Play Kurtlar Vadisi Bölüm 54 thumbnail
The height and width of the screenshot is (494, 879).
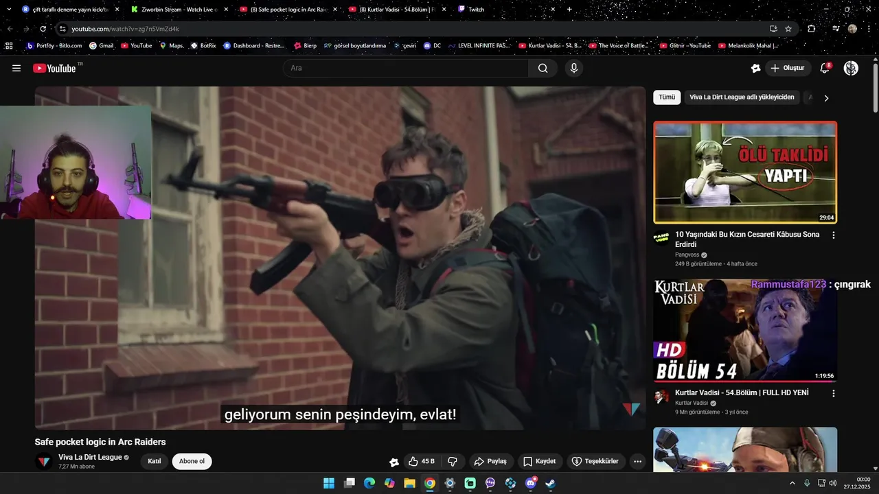click(x=745, y=330)
